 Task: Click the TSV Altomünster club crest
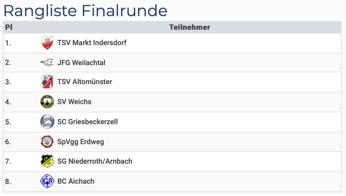[x=47, y=82]
